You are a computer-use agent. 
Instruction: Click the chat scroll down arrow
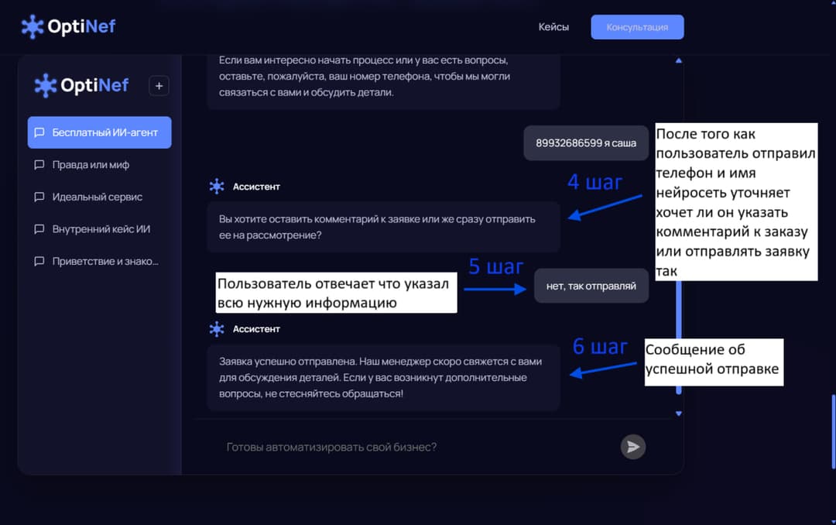[x=679, y=413]
